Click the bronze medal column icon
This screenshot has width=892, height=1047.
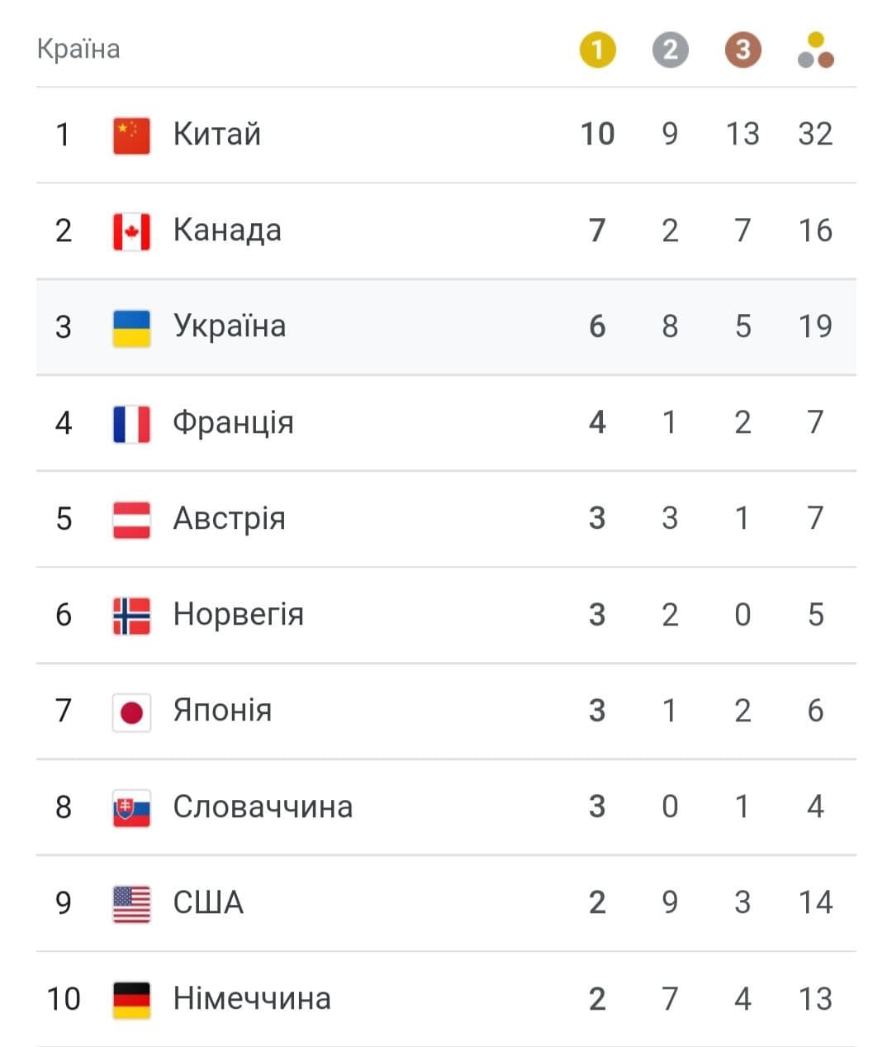point(743,50)
